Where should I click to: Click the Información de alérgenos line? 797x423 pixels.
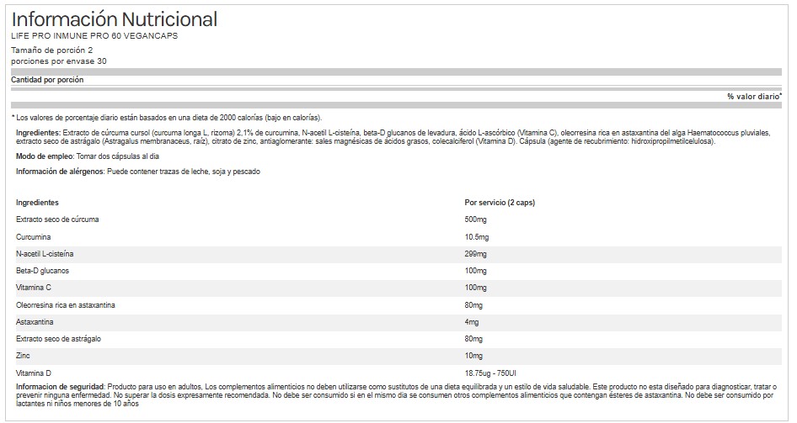coord(138,172)
